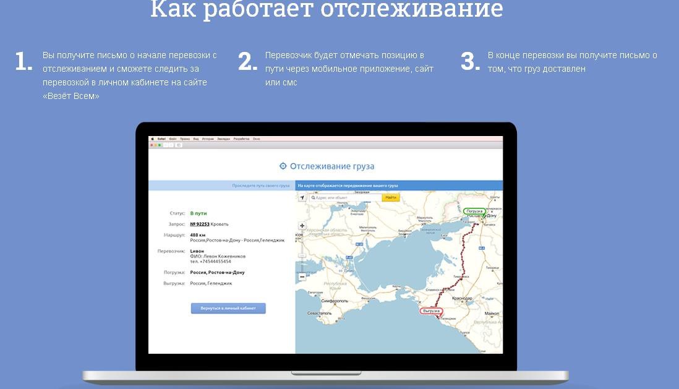Viewport: 679px width, 389px height.
Task: Click the green Погрузка map marker
Action: pyautogui.click(x=474, y=212)
